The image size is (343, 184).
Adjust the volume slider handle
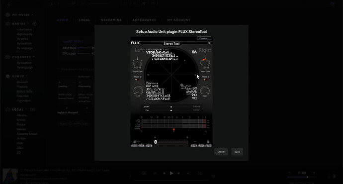coord(307,177)
